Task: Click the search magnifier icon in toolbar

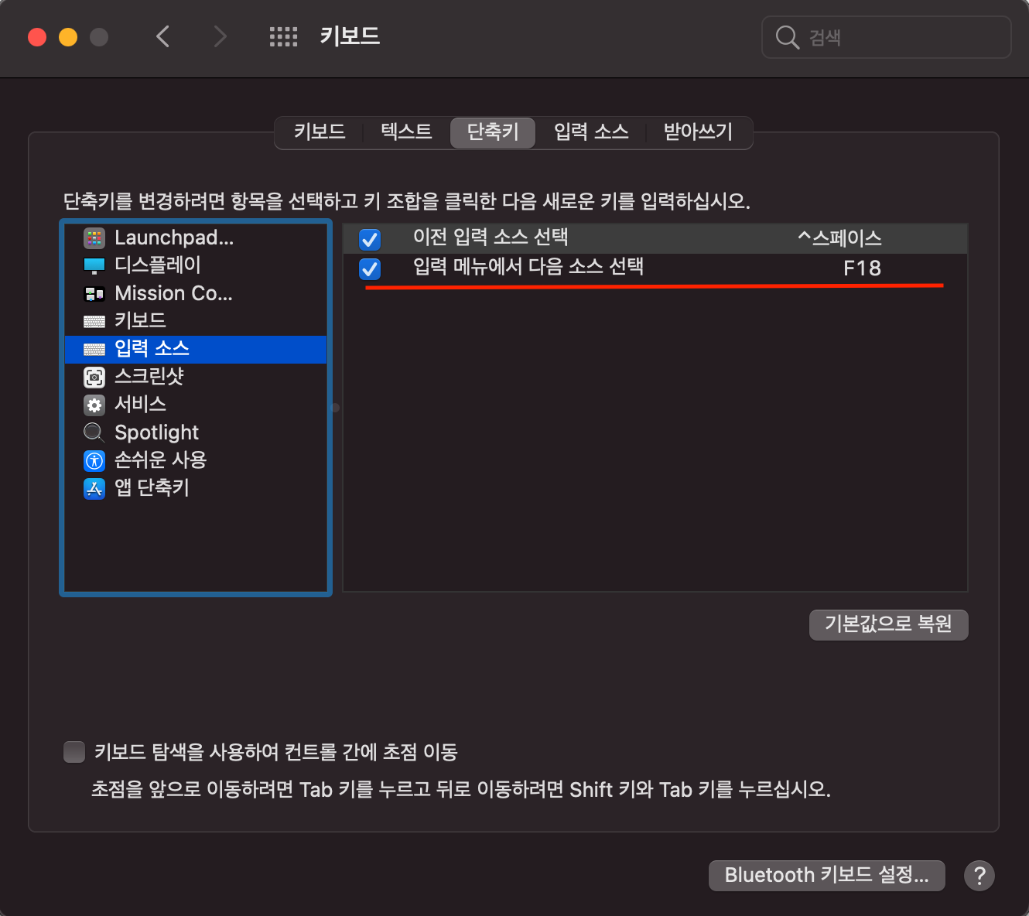Action: pyautogui.click(x=787, y=37)
